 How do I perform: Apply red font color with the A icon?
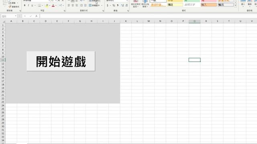click(x=53, y=5)
